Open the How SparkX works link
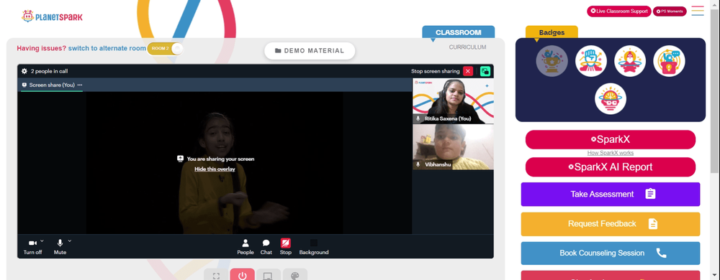The height and width of the screenshot is (280, 720). tap(611, 153)
